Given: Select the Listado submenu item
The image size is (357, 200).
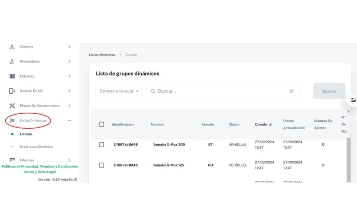Looking at the screenshot, I should [x=26, y=134].
